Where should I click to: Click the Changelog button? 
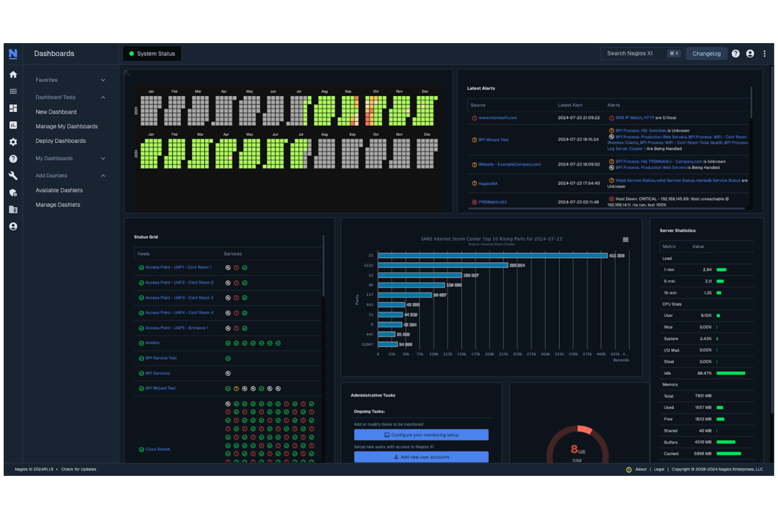pos(706,53)
